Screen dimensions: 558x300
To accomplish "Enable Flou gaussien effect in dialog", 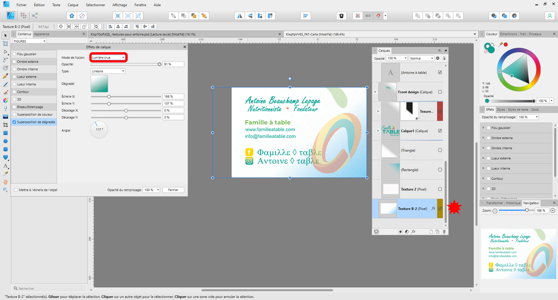I will [15, 54].
